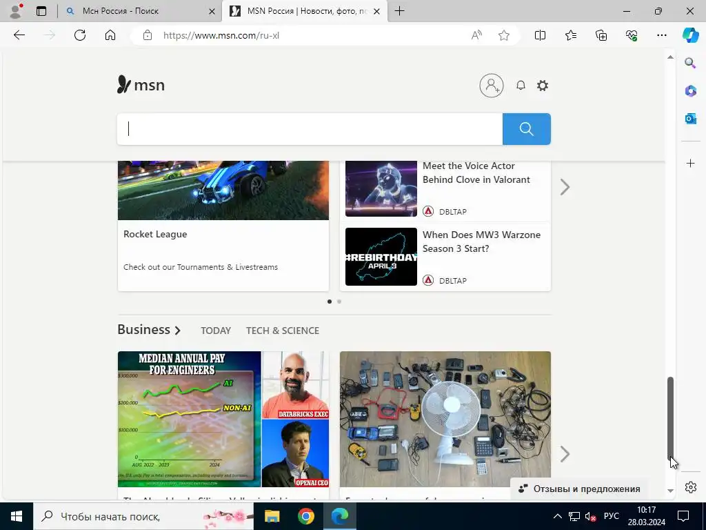The width and height of the screenshot is (706, 530).
Task: Launch Chrome from taskbar
Action: tap(305, 516)
